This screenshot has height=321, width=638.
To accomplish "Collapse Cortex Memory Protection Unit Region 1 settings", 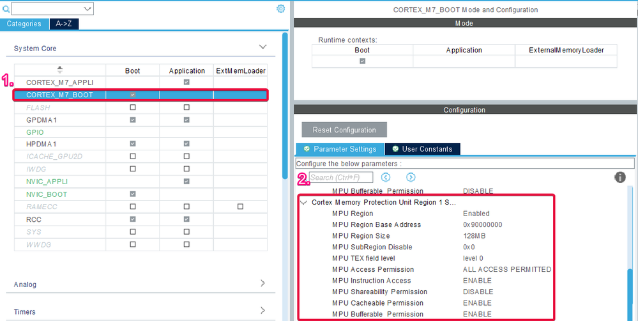I will (x=303, y=203).
